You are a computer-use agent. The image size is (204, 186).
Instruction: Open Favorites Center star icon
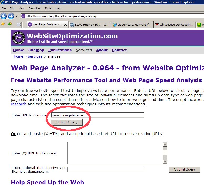pyautogui.click(x=3, y=24)
